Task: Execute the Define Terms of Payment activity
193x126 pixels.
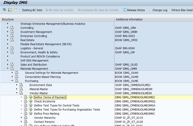Action: [31, 97]
